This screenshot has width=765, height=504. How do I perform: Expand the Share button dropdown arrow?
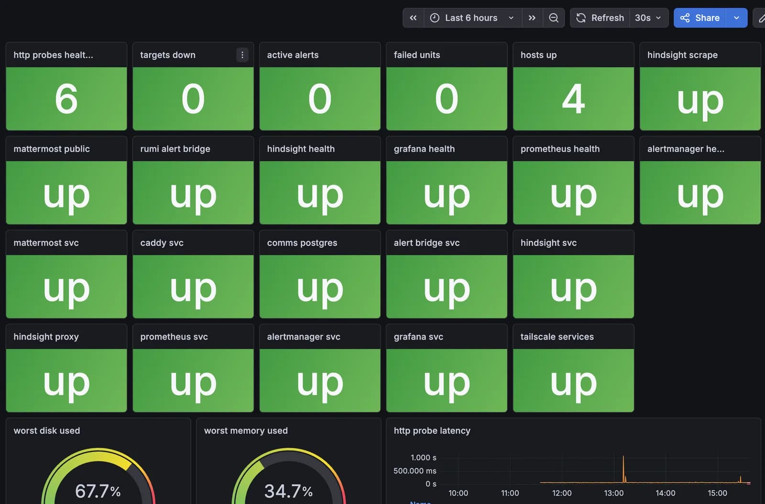click(736, 18)
